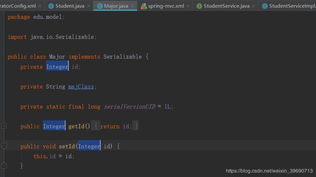Image resolution: width=316 pixels, height=177 pixels.
Task: Switch to the Student.java tab
Action: tap(70, 6)
